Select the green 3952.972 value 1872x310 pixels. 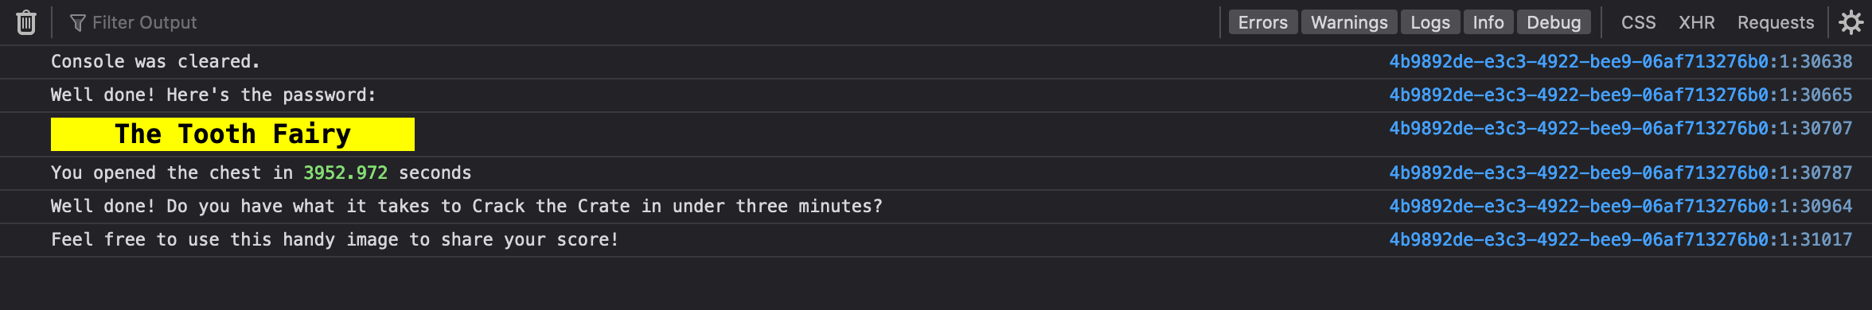pos(345,172)
